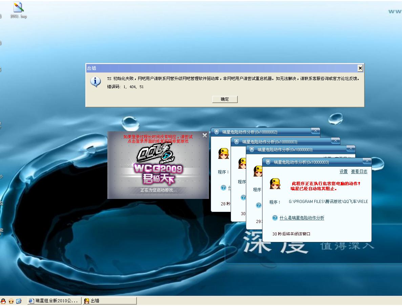Image resolution: width=402 pixels, height=307 pixels.
Task: Click the 确定 button in error dialog
Action: (225, 99)
